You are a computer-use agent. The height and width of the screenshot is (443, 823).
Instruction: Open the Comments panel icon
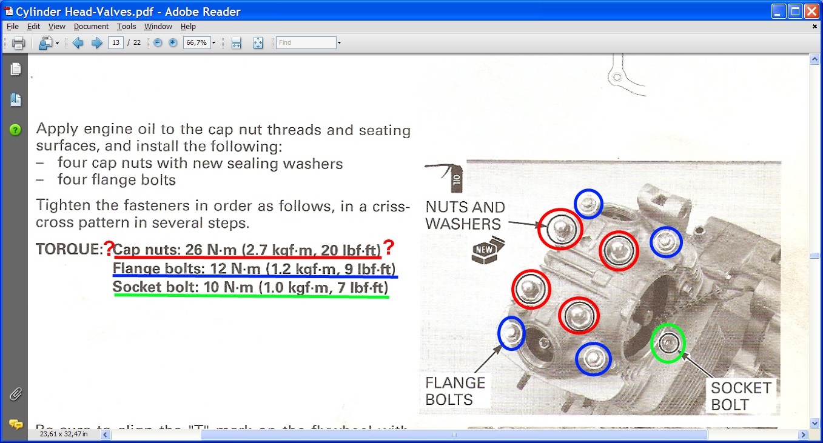15,424
